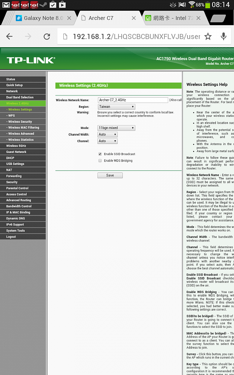
Task: Edit the Wireless Network Name field
Action: coord(133,100)
